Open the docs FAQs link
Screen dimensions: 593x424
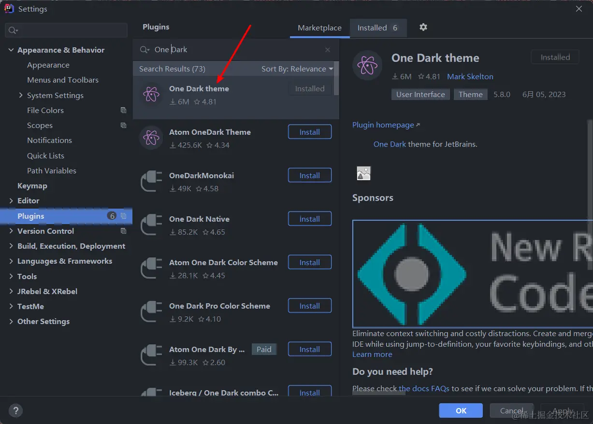(424, 388)
